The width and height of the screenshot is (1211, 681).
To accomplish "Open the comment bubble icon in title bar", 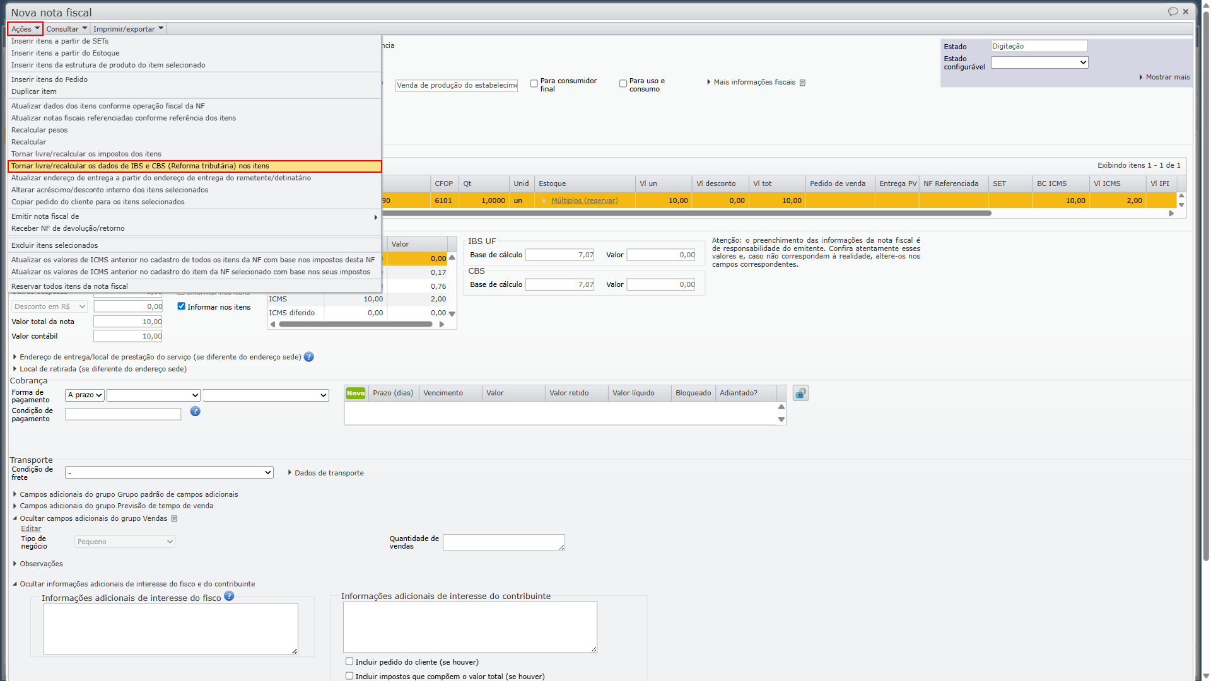I will tap(1173, 11).
